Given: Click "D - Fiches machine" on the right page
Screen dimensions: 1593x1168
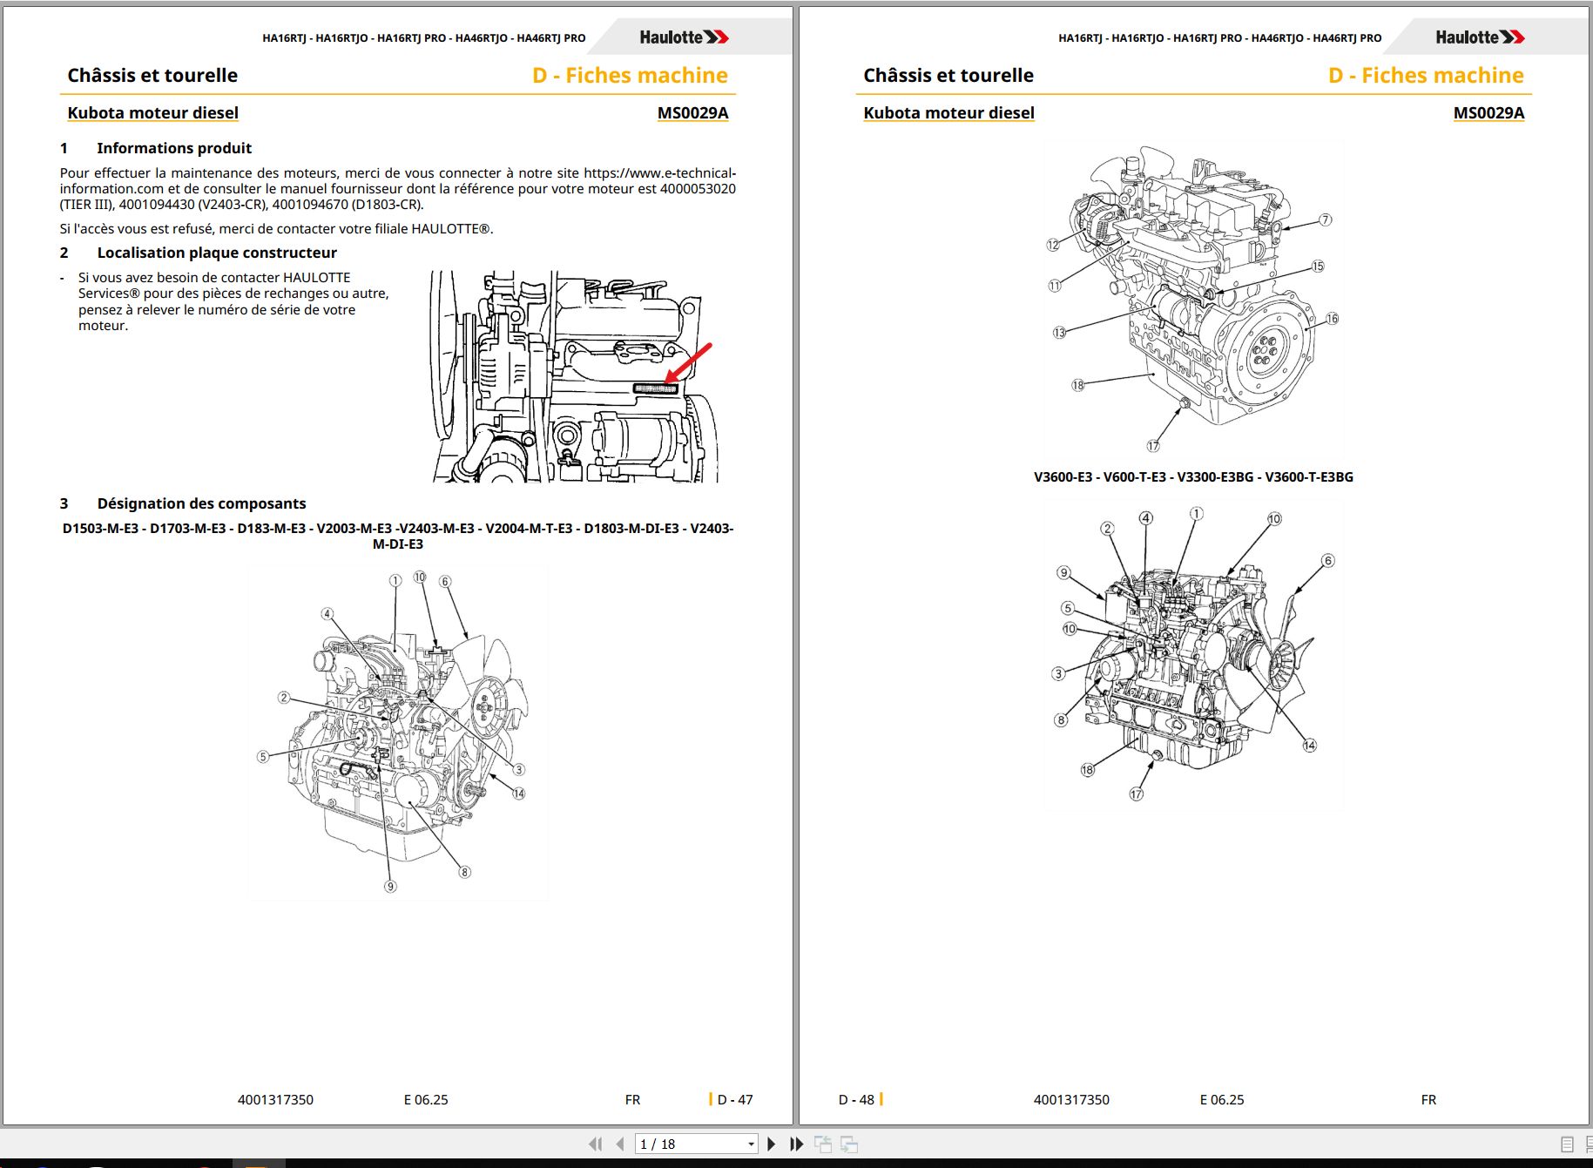Looking at the screenshot, I should tap(1426, 76).
